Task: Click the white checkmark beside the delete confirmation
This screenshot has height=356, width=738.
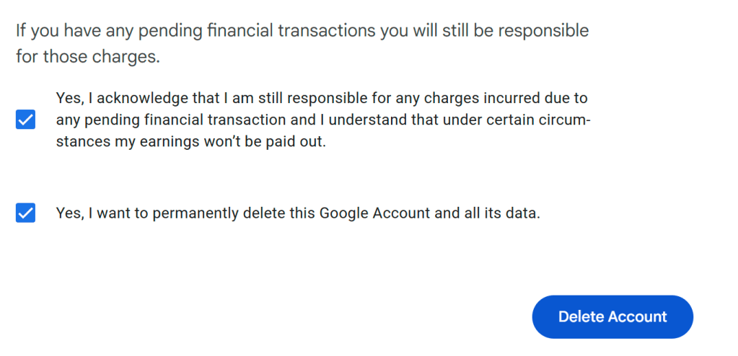Action: (25, 213)
